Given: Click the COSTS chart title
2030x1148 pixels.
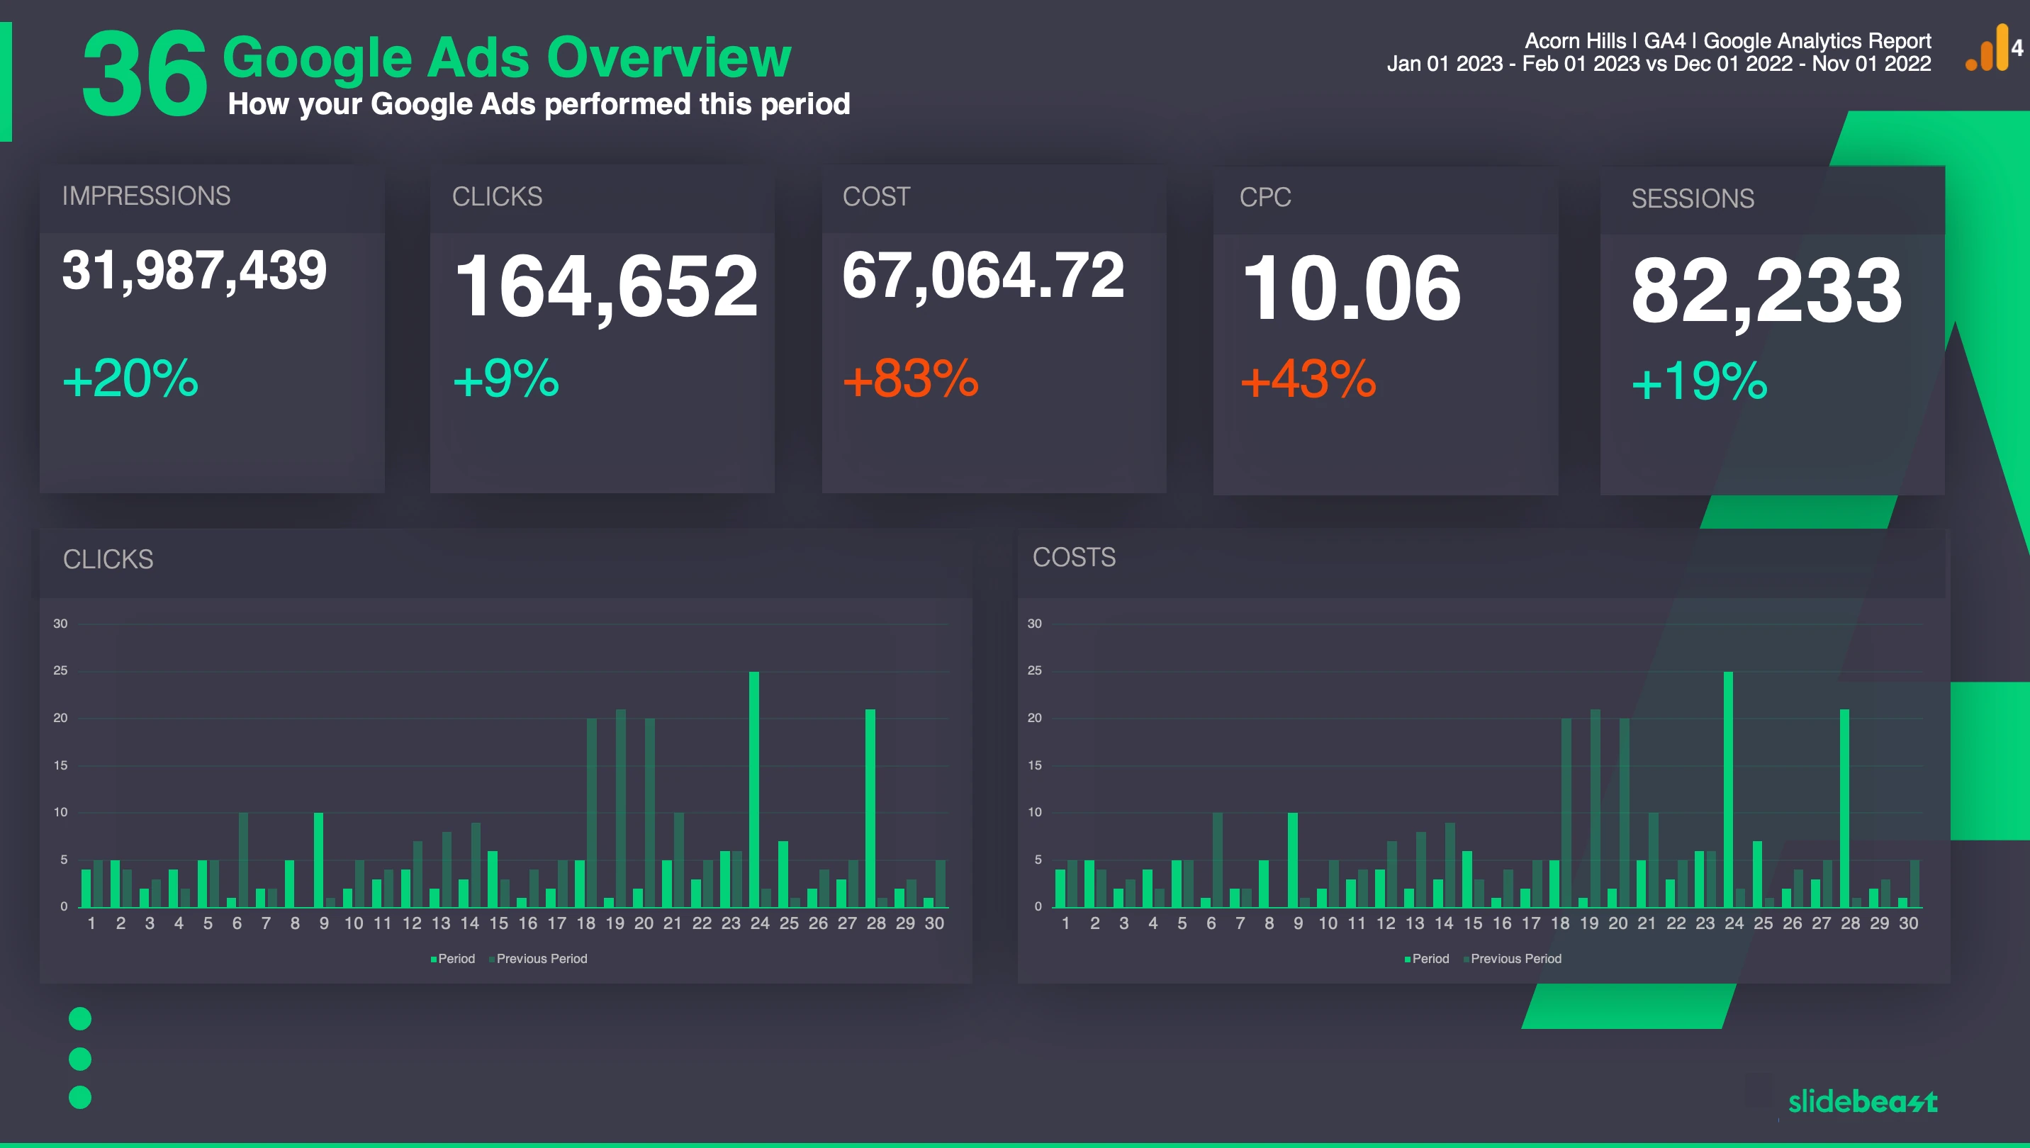Looking at the screenshot, I should pos(1074,558).
